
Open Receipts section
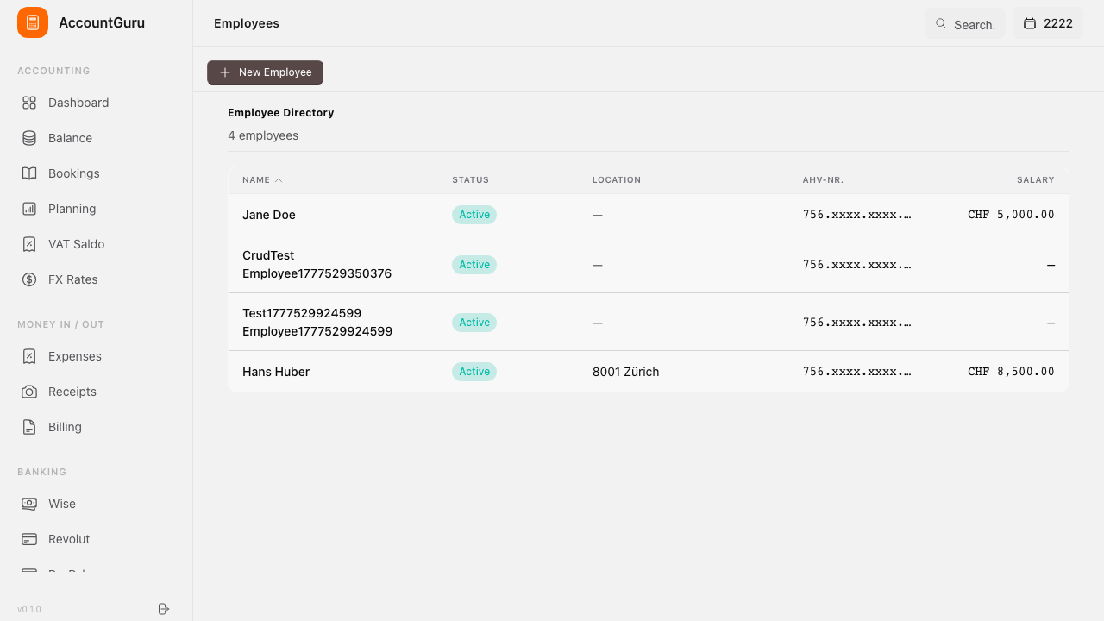(97, 392)
